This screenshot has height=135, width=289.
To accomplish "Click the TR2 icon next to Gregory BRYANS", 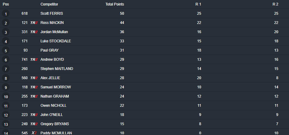I will point(34,124).
